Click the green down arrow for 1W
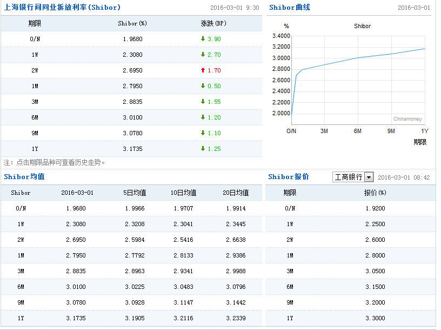The height and width of the screenshot is (330, 441). (203, 55)
